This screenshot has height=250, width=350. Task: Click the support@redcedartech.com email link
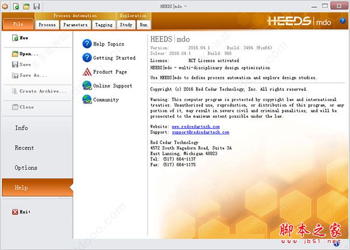200,132
